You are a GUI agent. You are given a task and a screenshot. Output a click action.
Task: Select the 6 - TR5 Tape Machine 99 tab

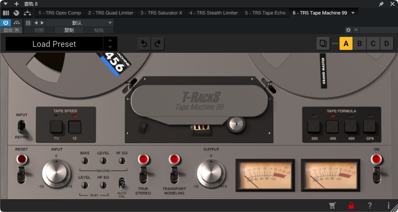[320, 13]
